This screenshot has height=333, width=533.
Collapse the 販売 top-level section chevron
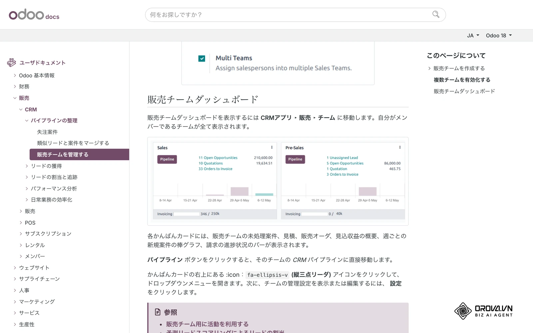point(15,98)
